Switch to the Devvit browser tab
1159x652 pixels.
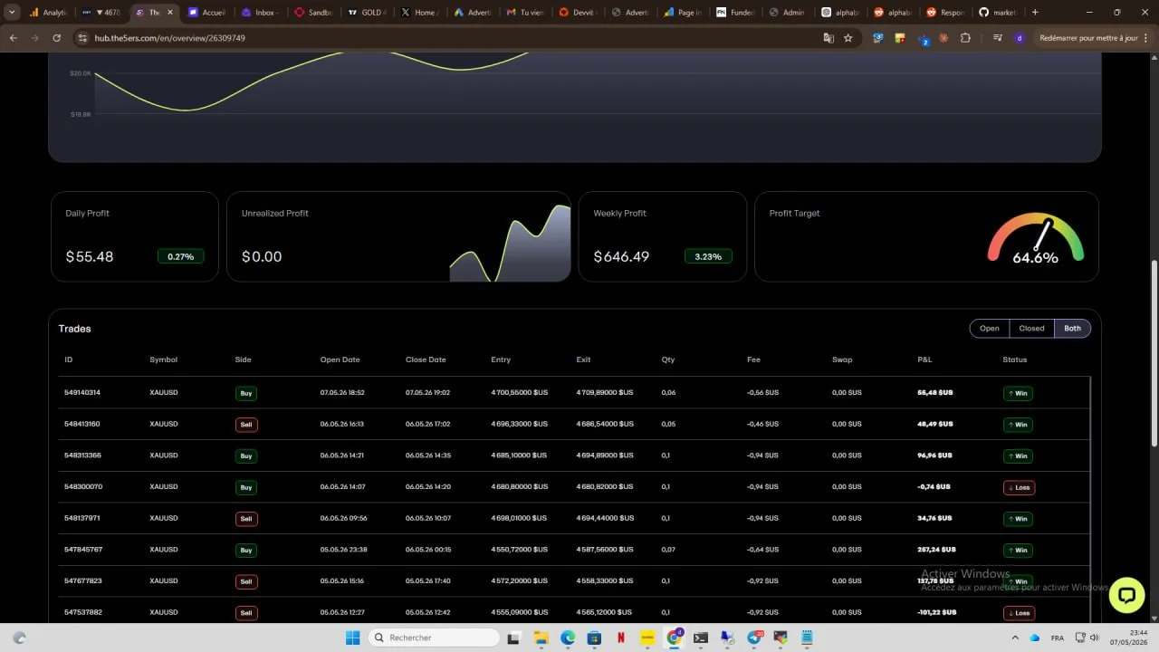pos(579,13)
